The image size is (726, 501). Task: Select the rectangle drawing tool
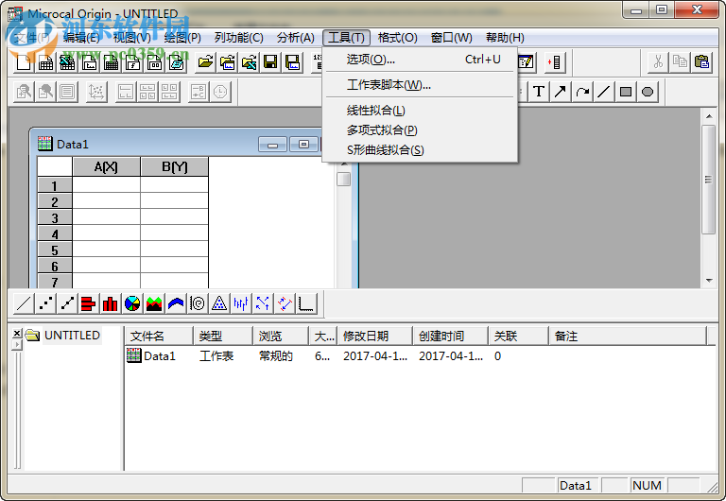tap(626, 92)
